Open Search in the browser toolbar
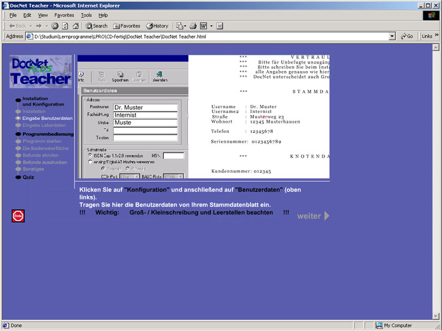The width and height of the screenshot is (442, 331). (97, 26)
